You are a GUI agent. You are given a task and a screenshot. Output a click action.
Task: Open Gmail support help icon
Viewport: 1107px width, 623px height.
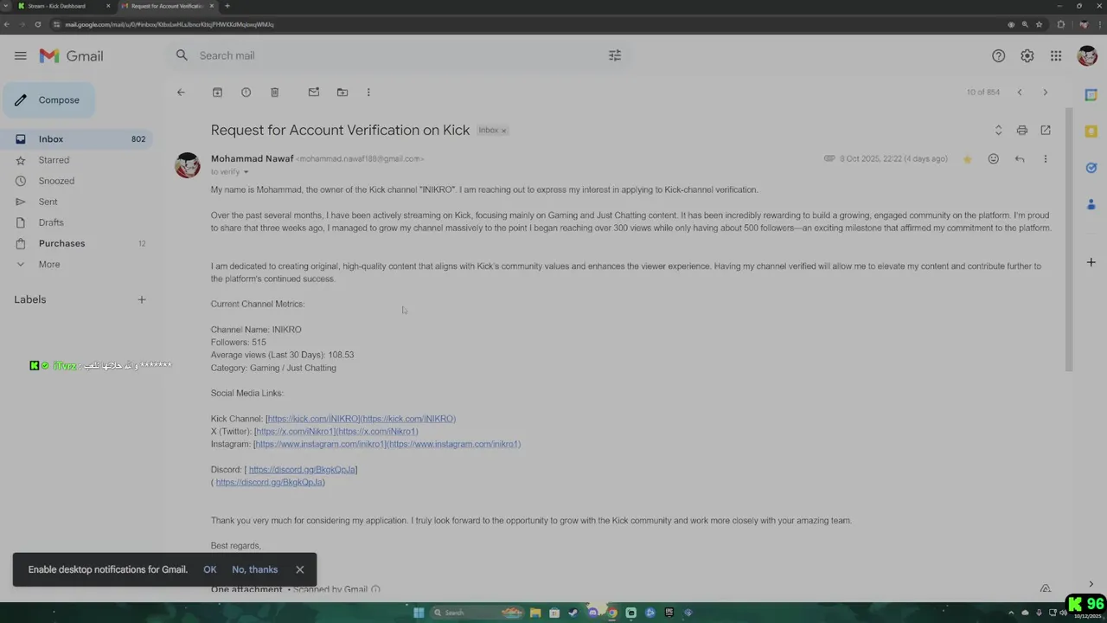999,55
